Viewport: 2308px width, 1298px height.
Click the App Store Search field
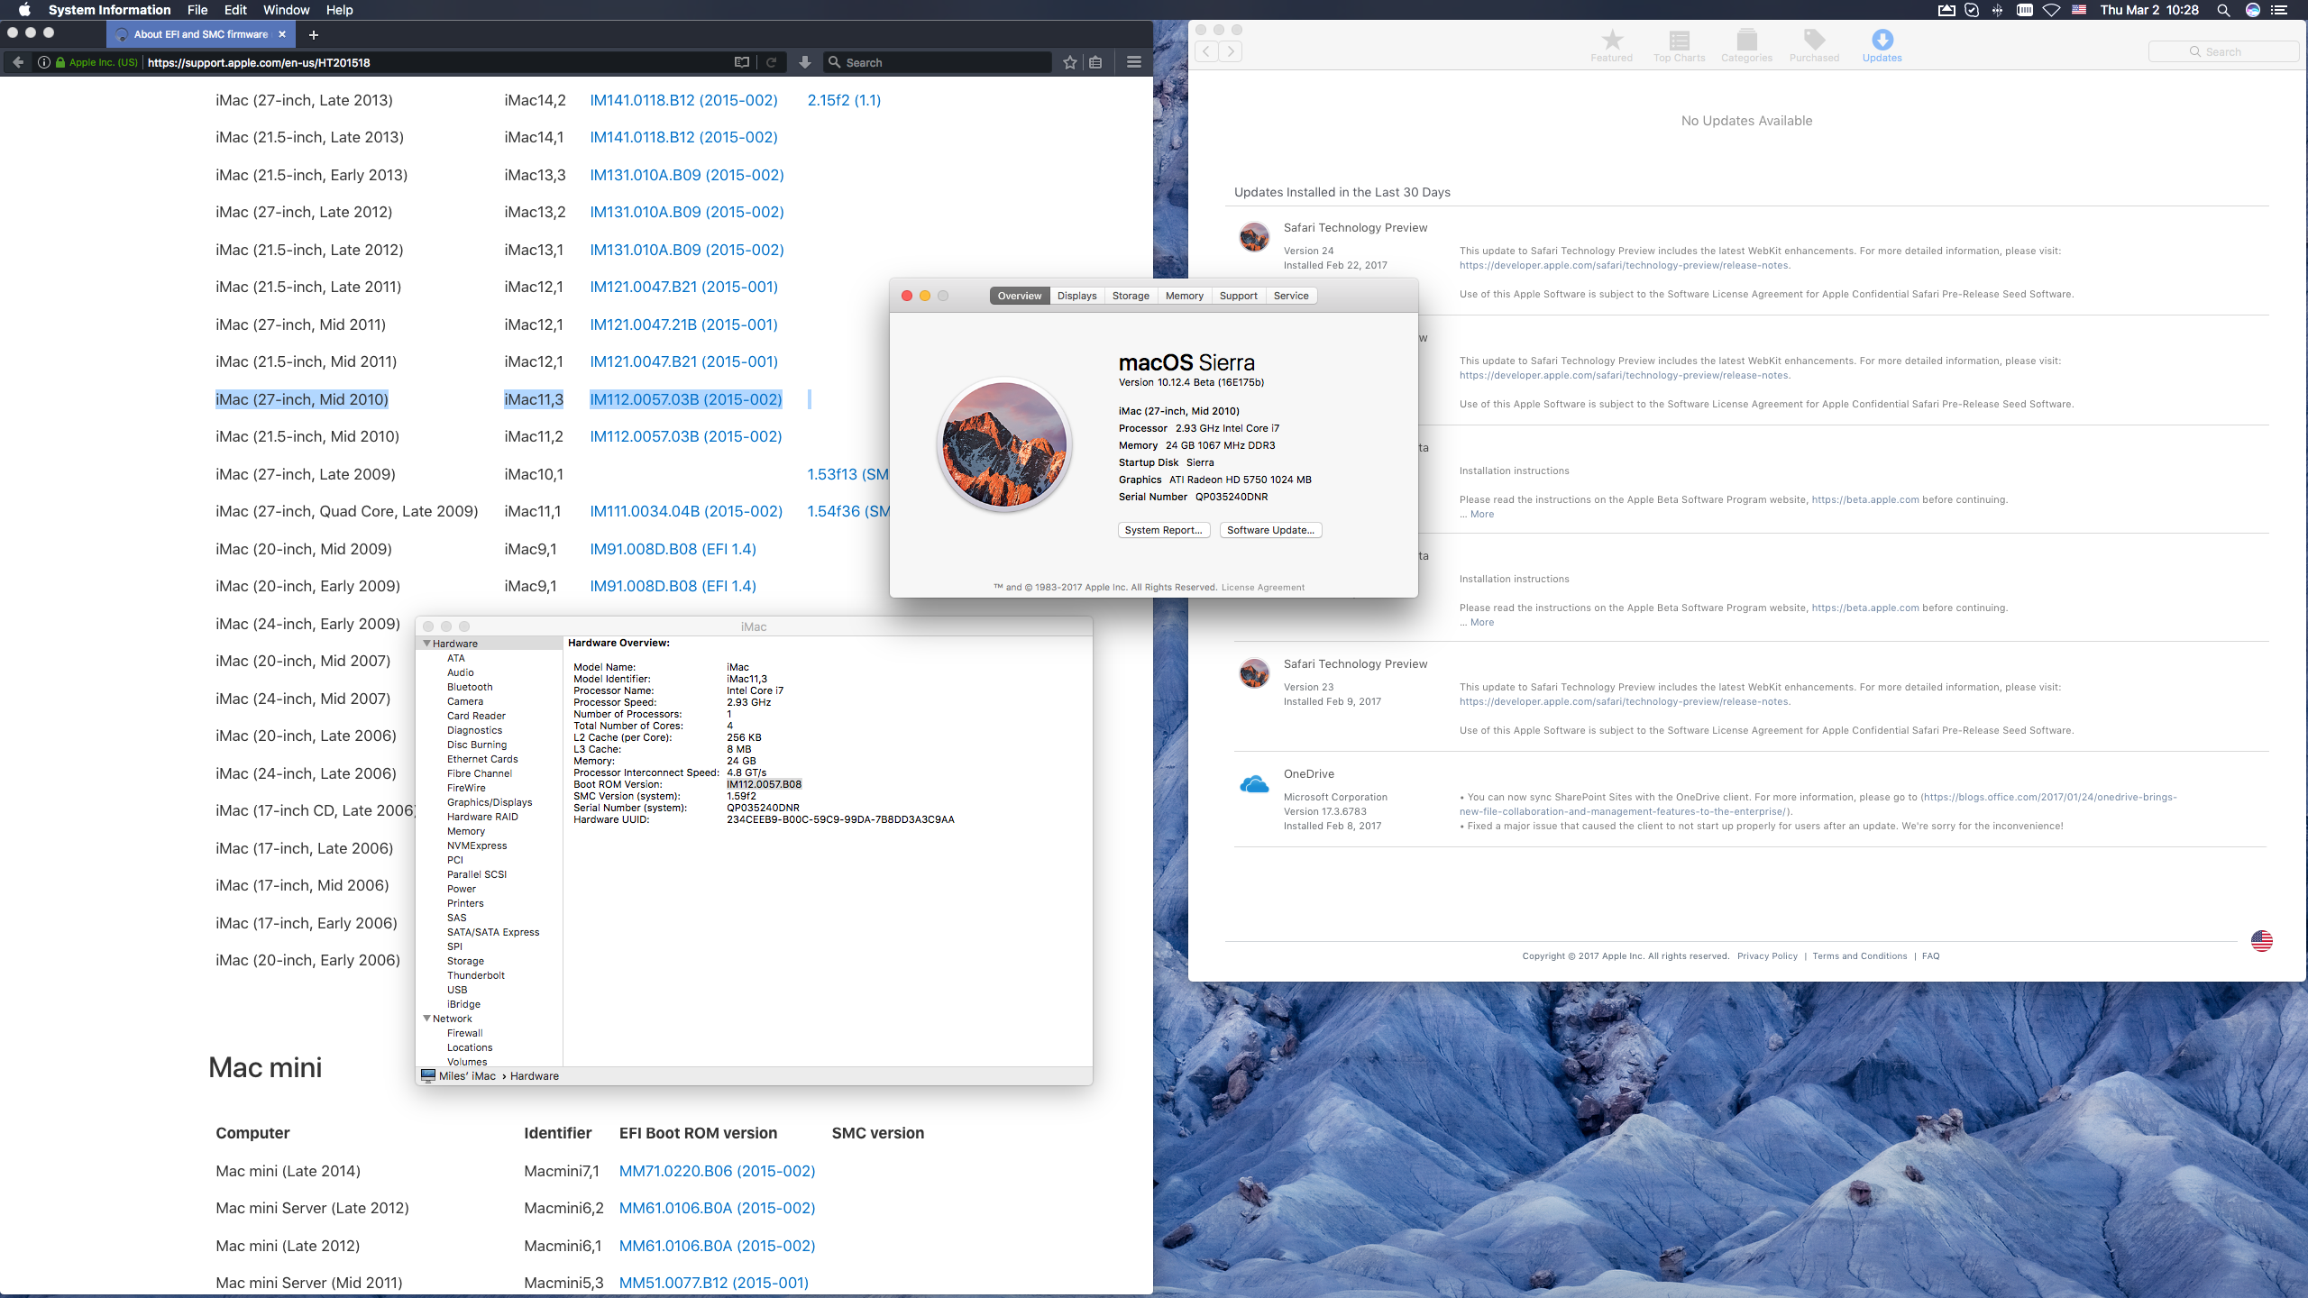2222,51
